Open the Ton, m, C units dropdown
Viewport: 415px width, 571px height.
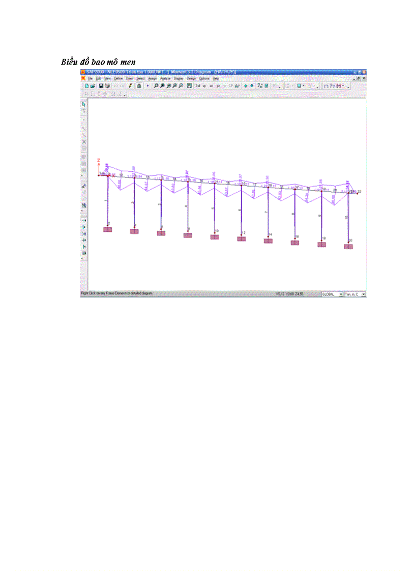point(364,294)
